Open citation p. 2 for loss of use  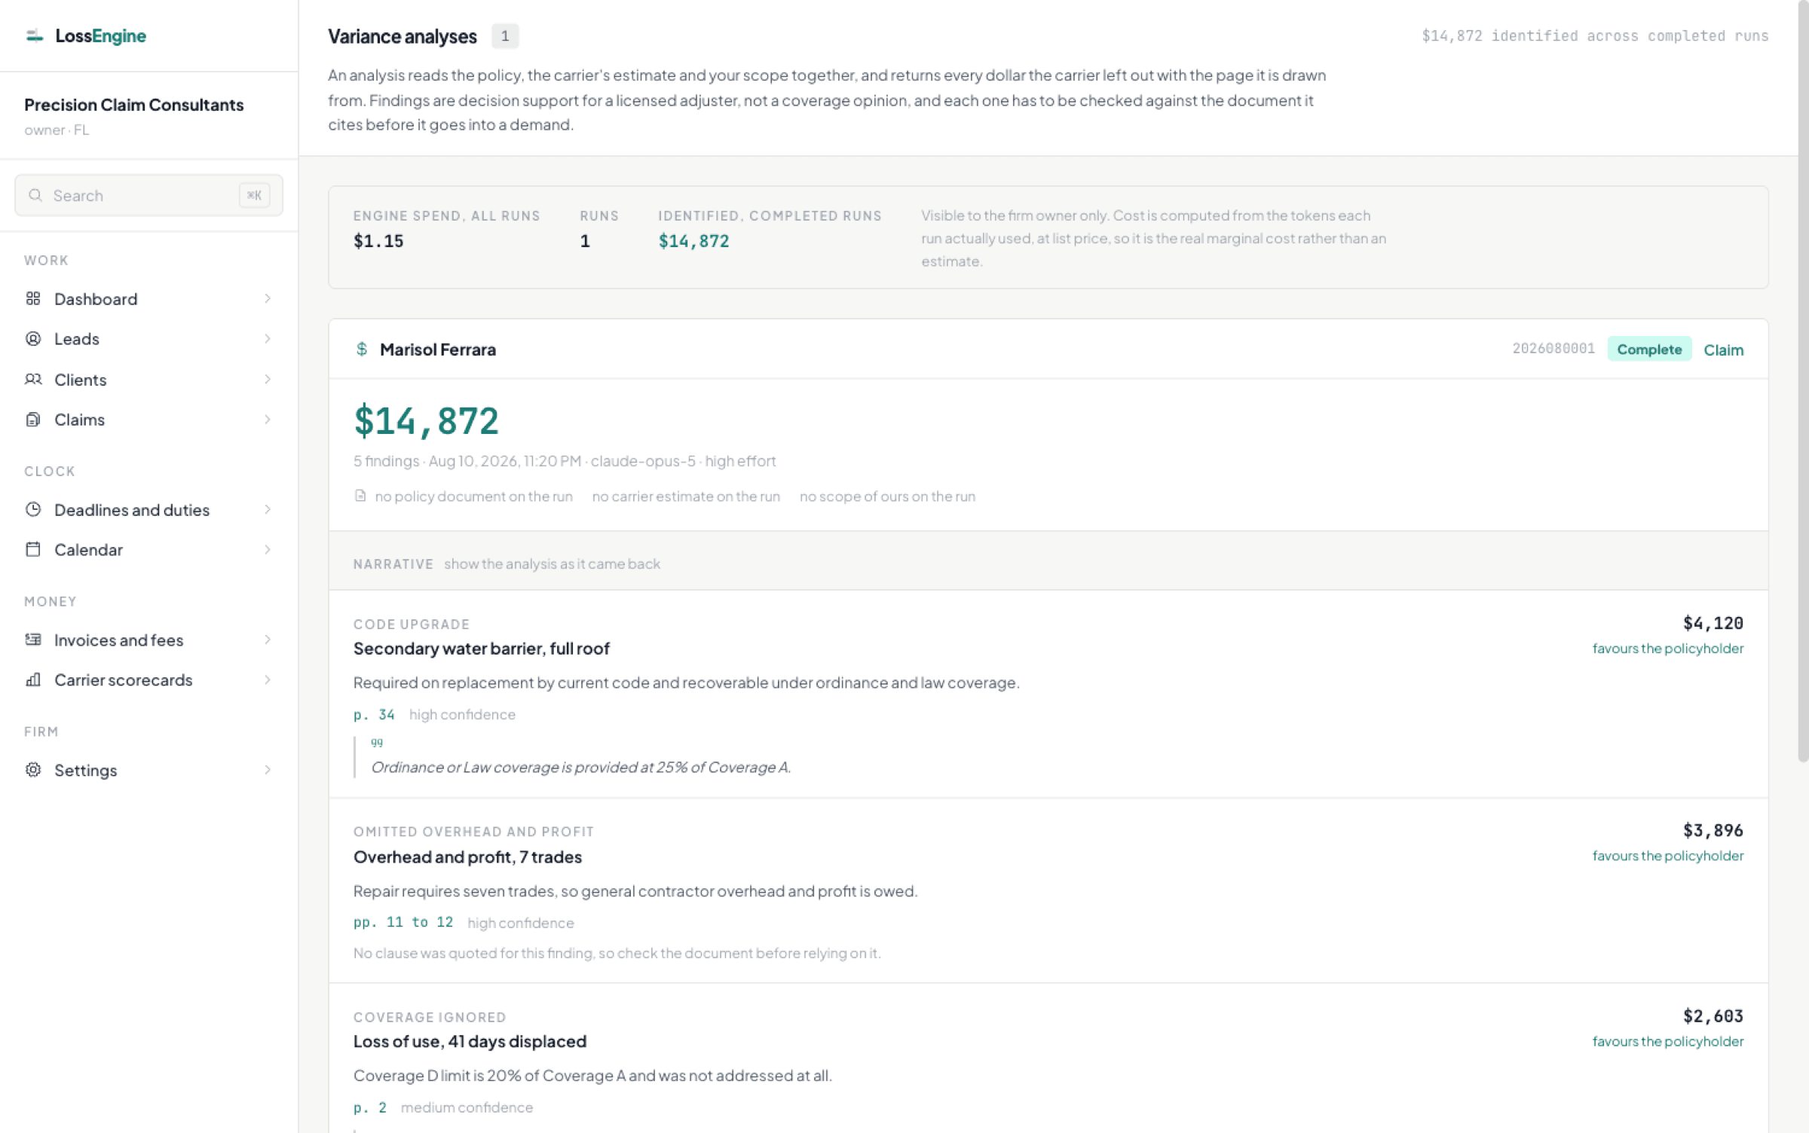[370, 1108]
